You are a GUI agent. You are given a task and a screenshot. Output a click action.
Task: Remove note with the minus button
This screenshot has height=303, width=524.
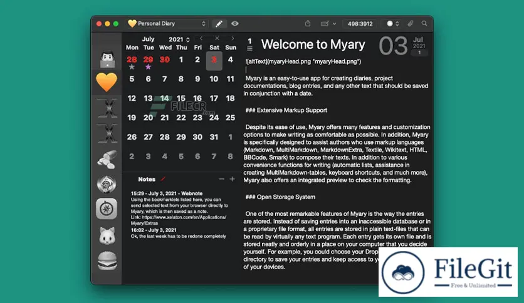pyautogui.click(x=221, y=179)
